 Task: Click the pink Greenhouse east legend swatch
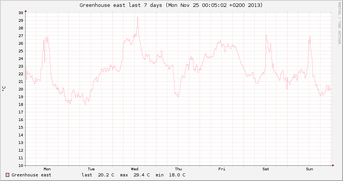click(7, 175)
